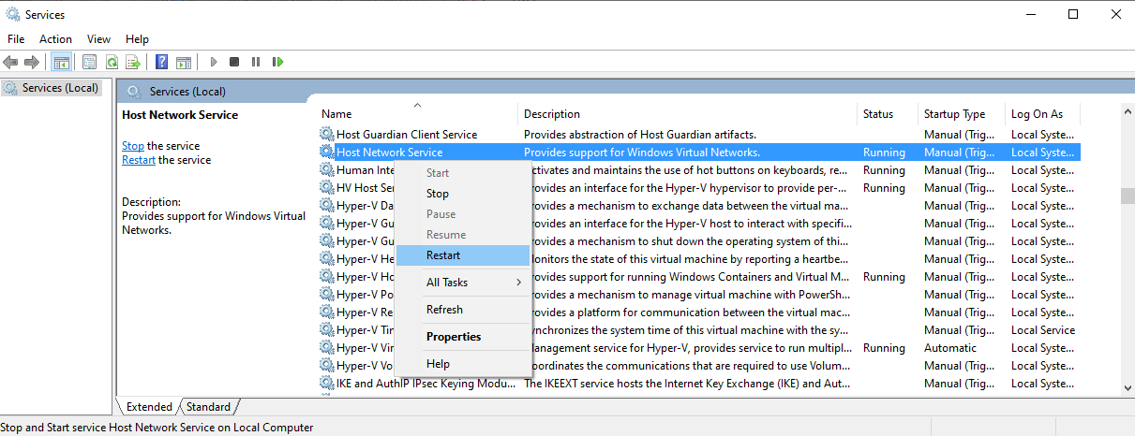Click the Stop Service toolbar button
Image resolution: width=1135 pixels, height=436 pixels.
[x=234, y=63]
